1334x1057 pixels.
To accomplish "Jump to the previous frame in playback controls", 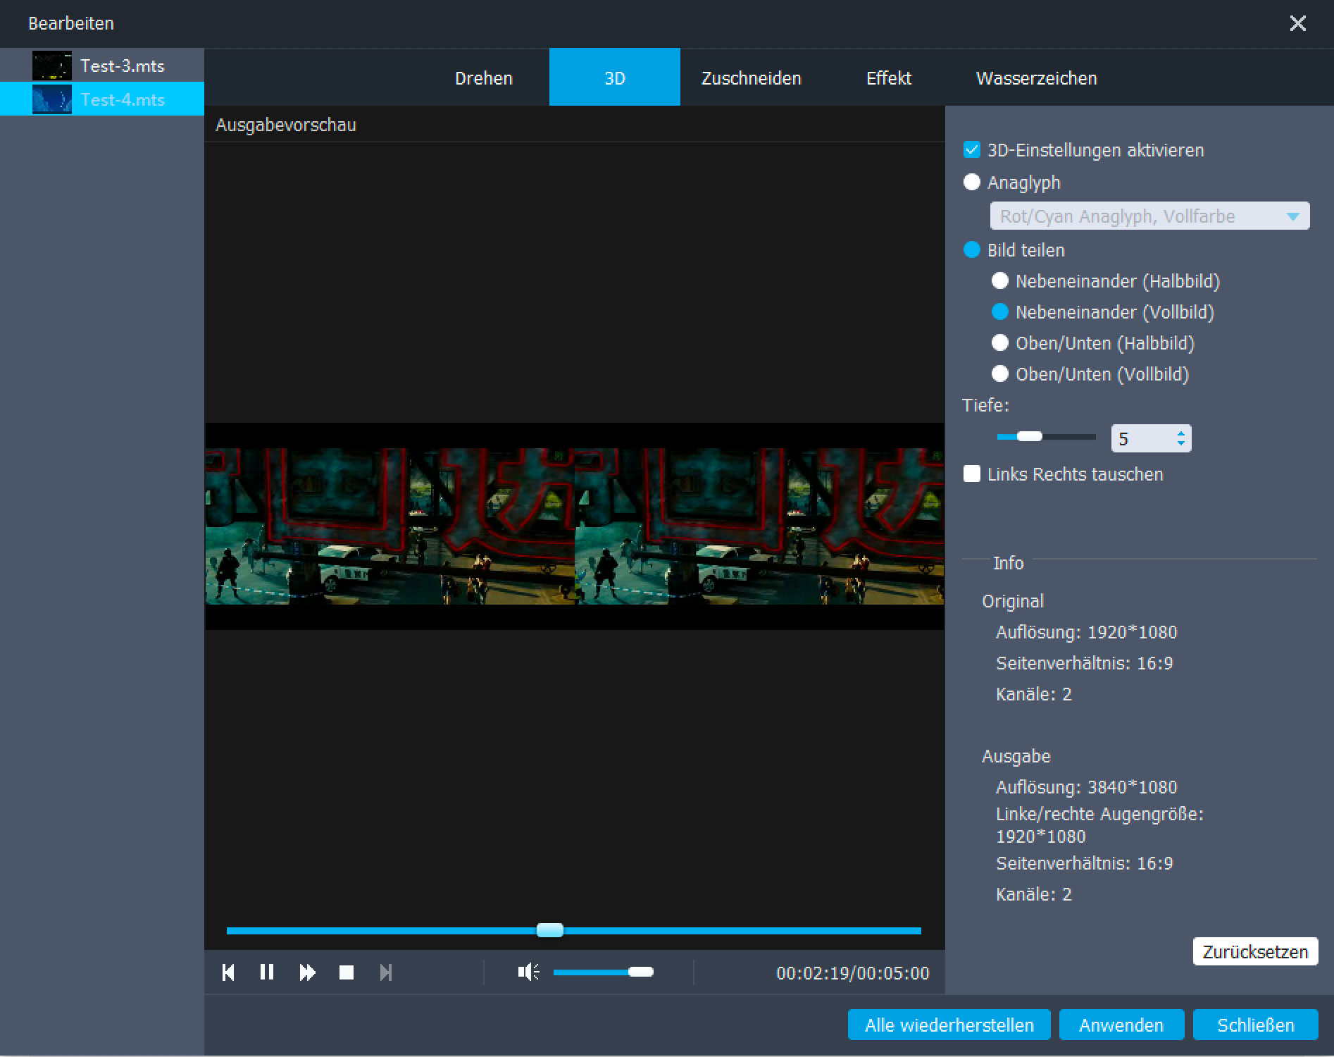I will point(228,972).
